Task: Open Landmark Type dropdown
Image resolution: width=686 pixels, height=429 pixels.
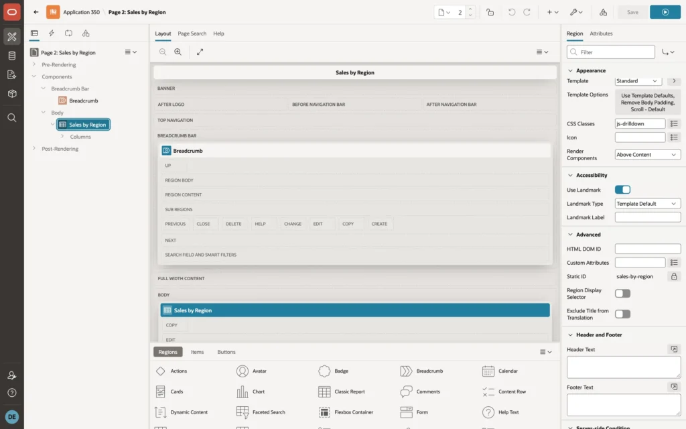Action: pyautogui.click(x=648, y=204)
